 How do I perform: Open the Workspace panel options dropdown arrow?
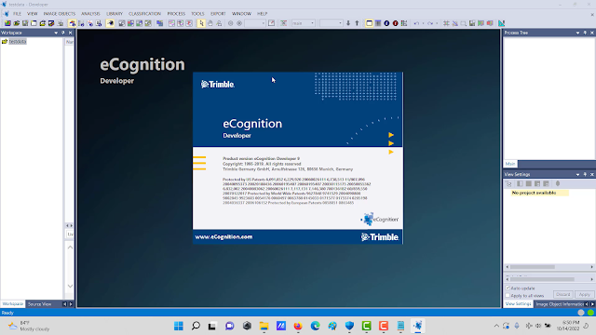coord(56,33)
